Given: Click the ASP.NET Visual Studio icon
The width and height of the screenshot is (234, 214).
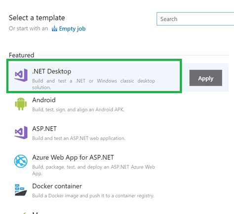Looking at the screenshot, I should coord(21,133).
